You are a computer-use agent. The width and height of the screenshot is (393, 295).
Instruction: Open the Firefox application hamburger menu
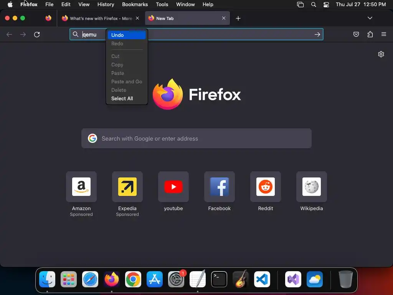(x=384, y=34)
